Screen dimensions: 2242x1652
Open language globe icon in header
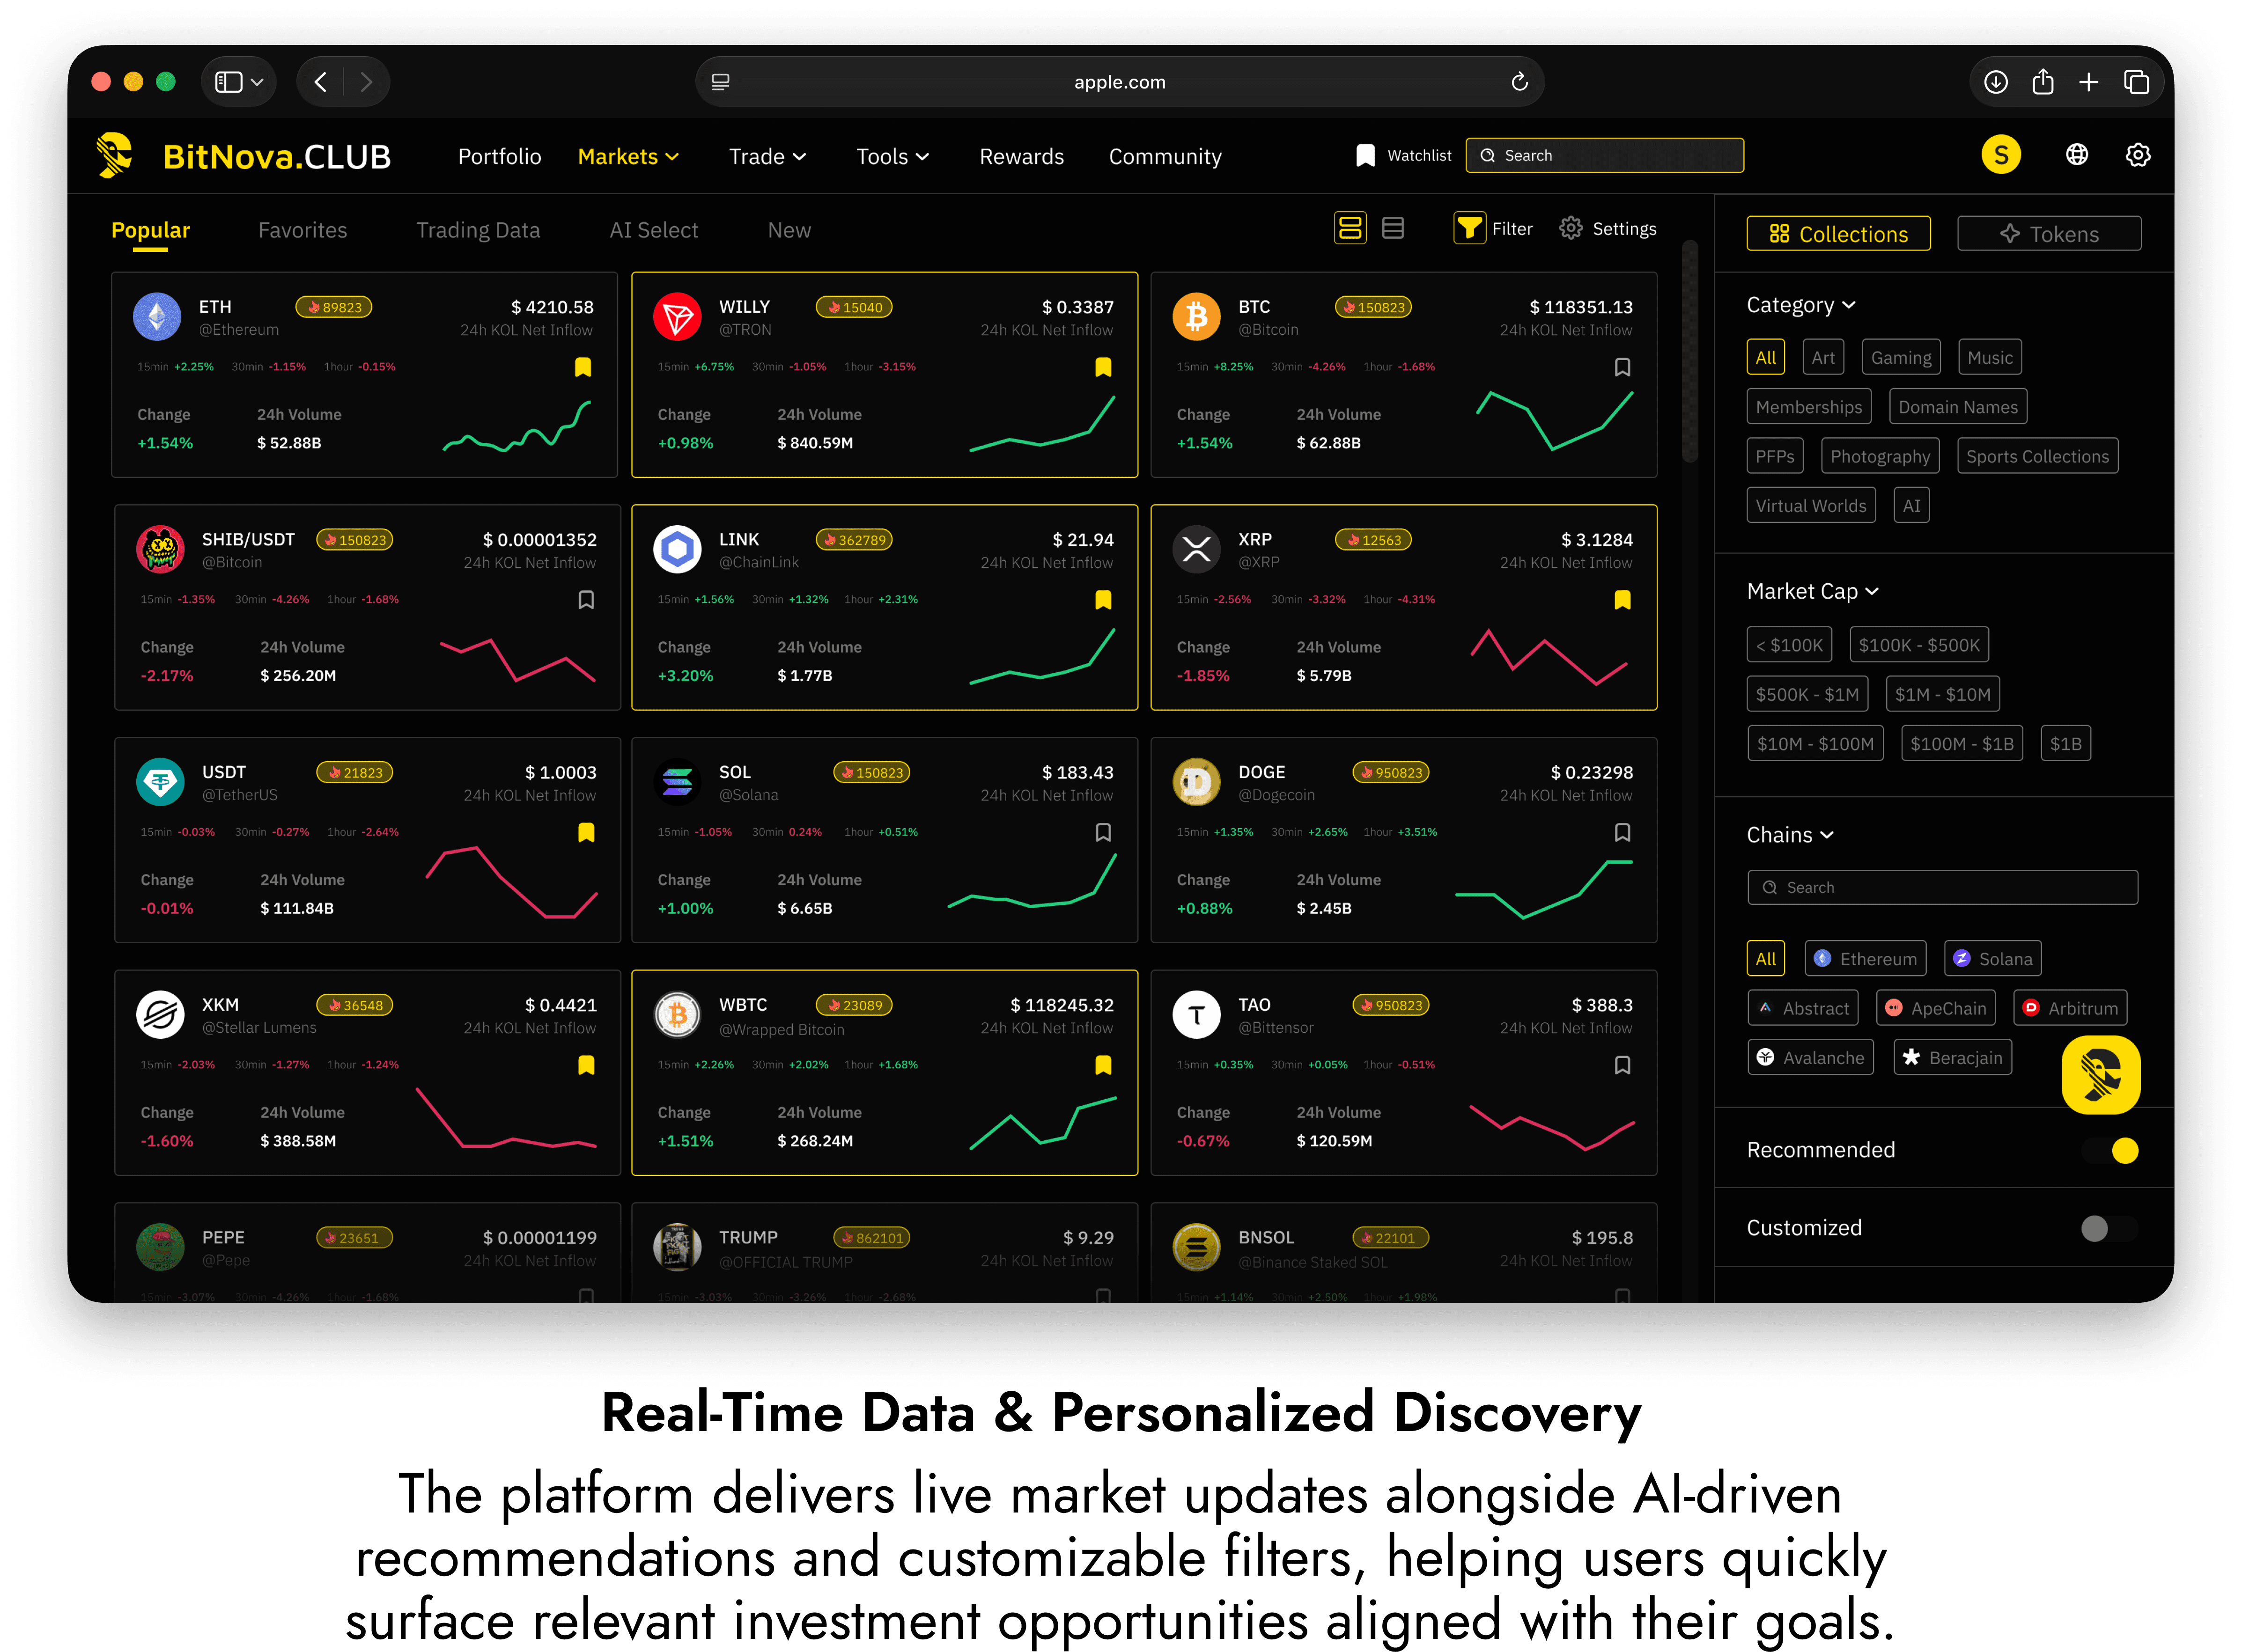(2077, 155)
